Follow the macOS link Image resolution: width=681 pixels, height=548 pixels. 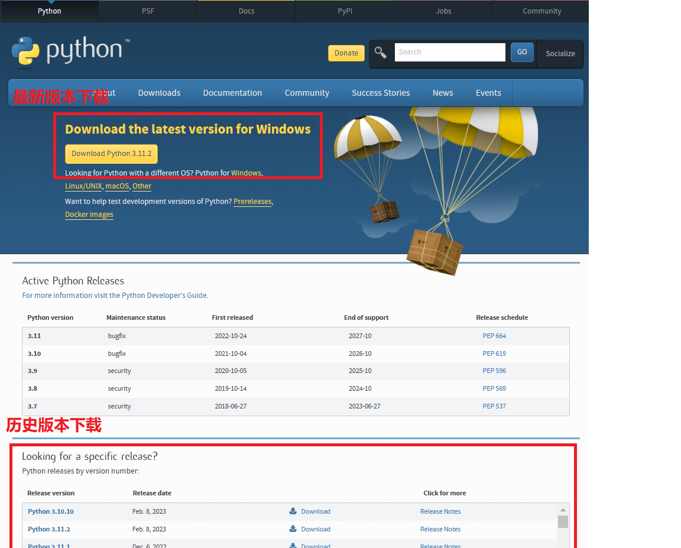coord(117,186)
